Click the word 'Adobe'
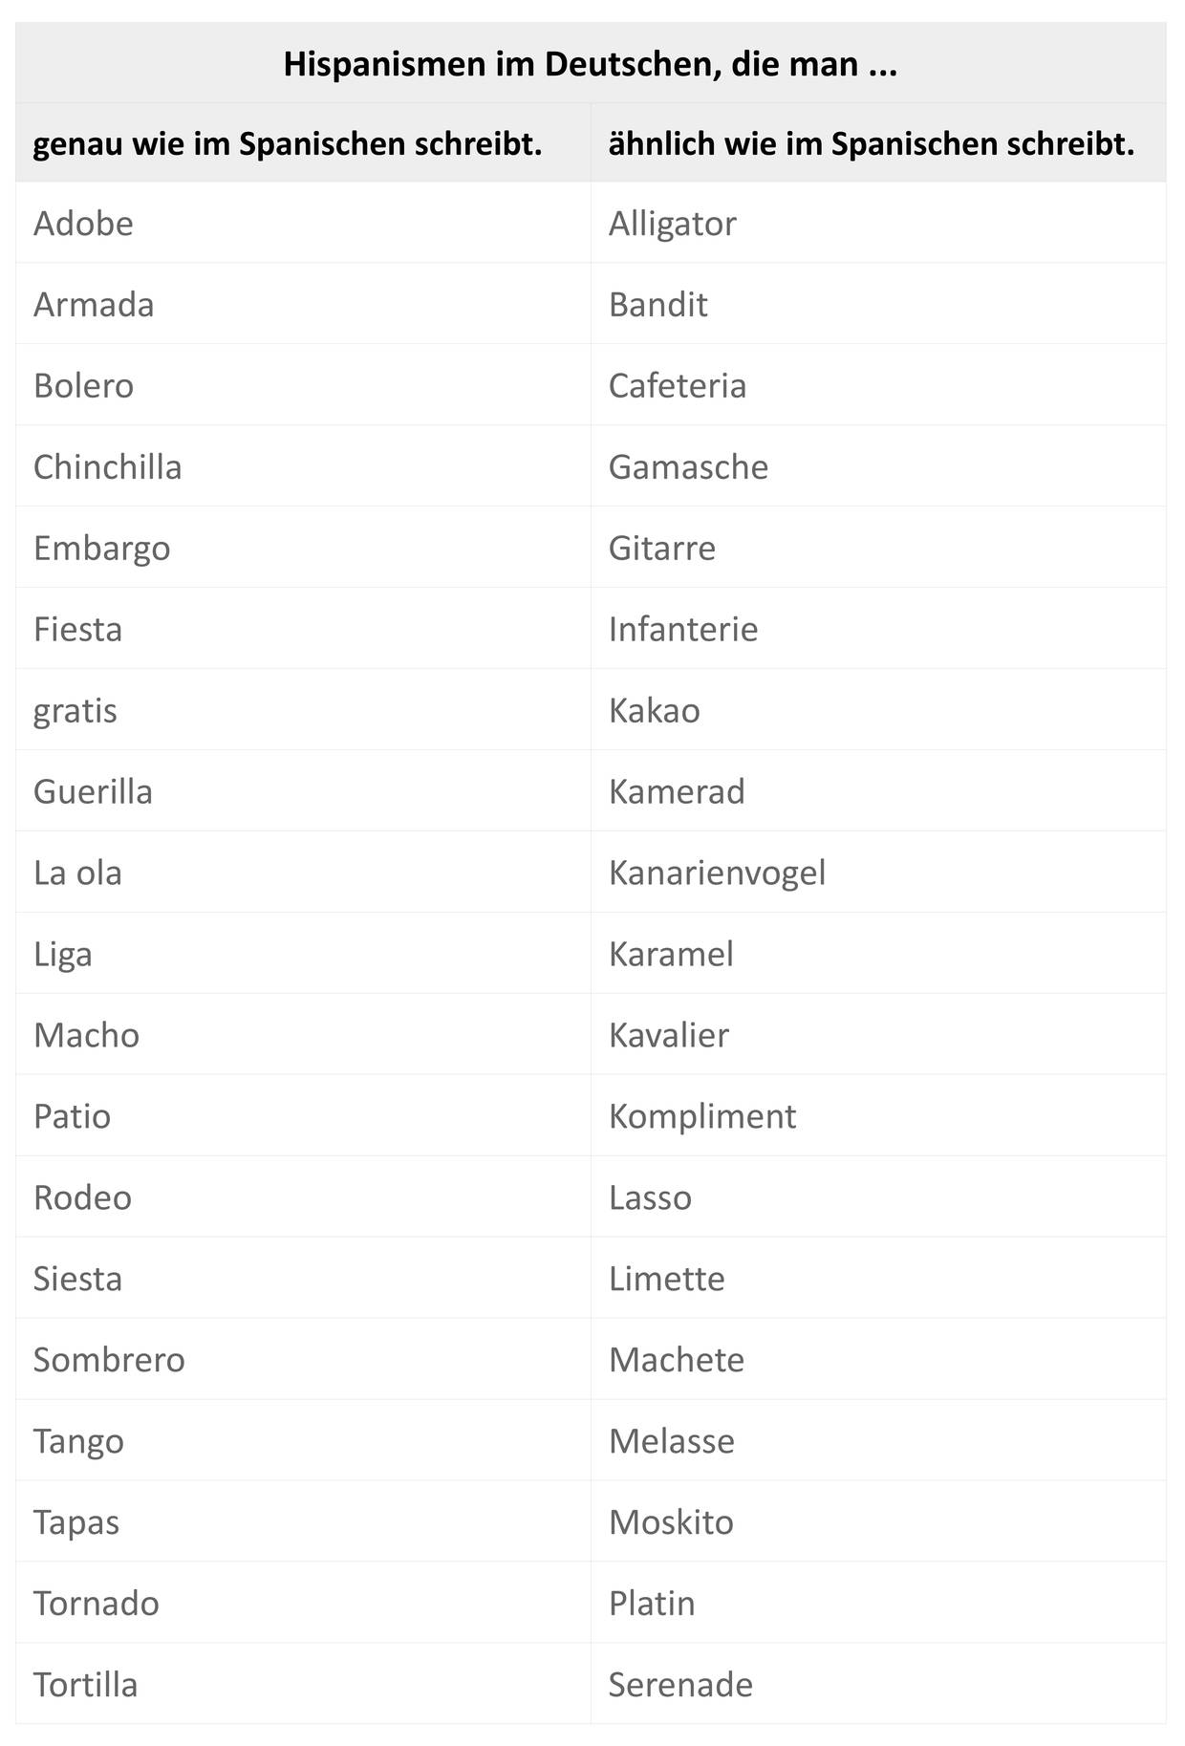This screenshot has width=1185, height=1746. tap(83, 224)
